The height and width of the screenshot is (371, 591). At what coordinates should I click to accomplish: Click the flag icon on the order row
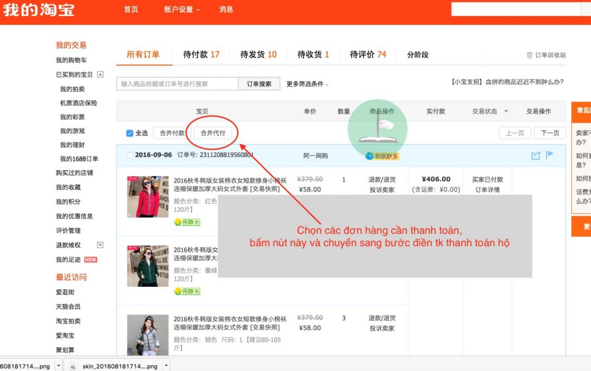pyautogui.click(x=549, y=155)
